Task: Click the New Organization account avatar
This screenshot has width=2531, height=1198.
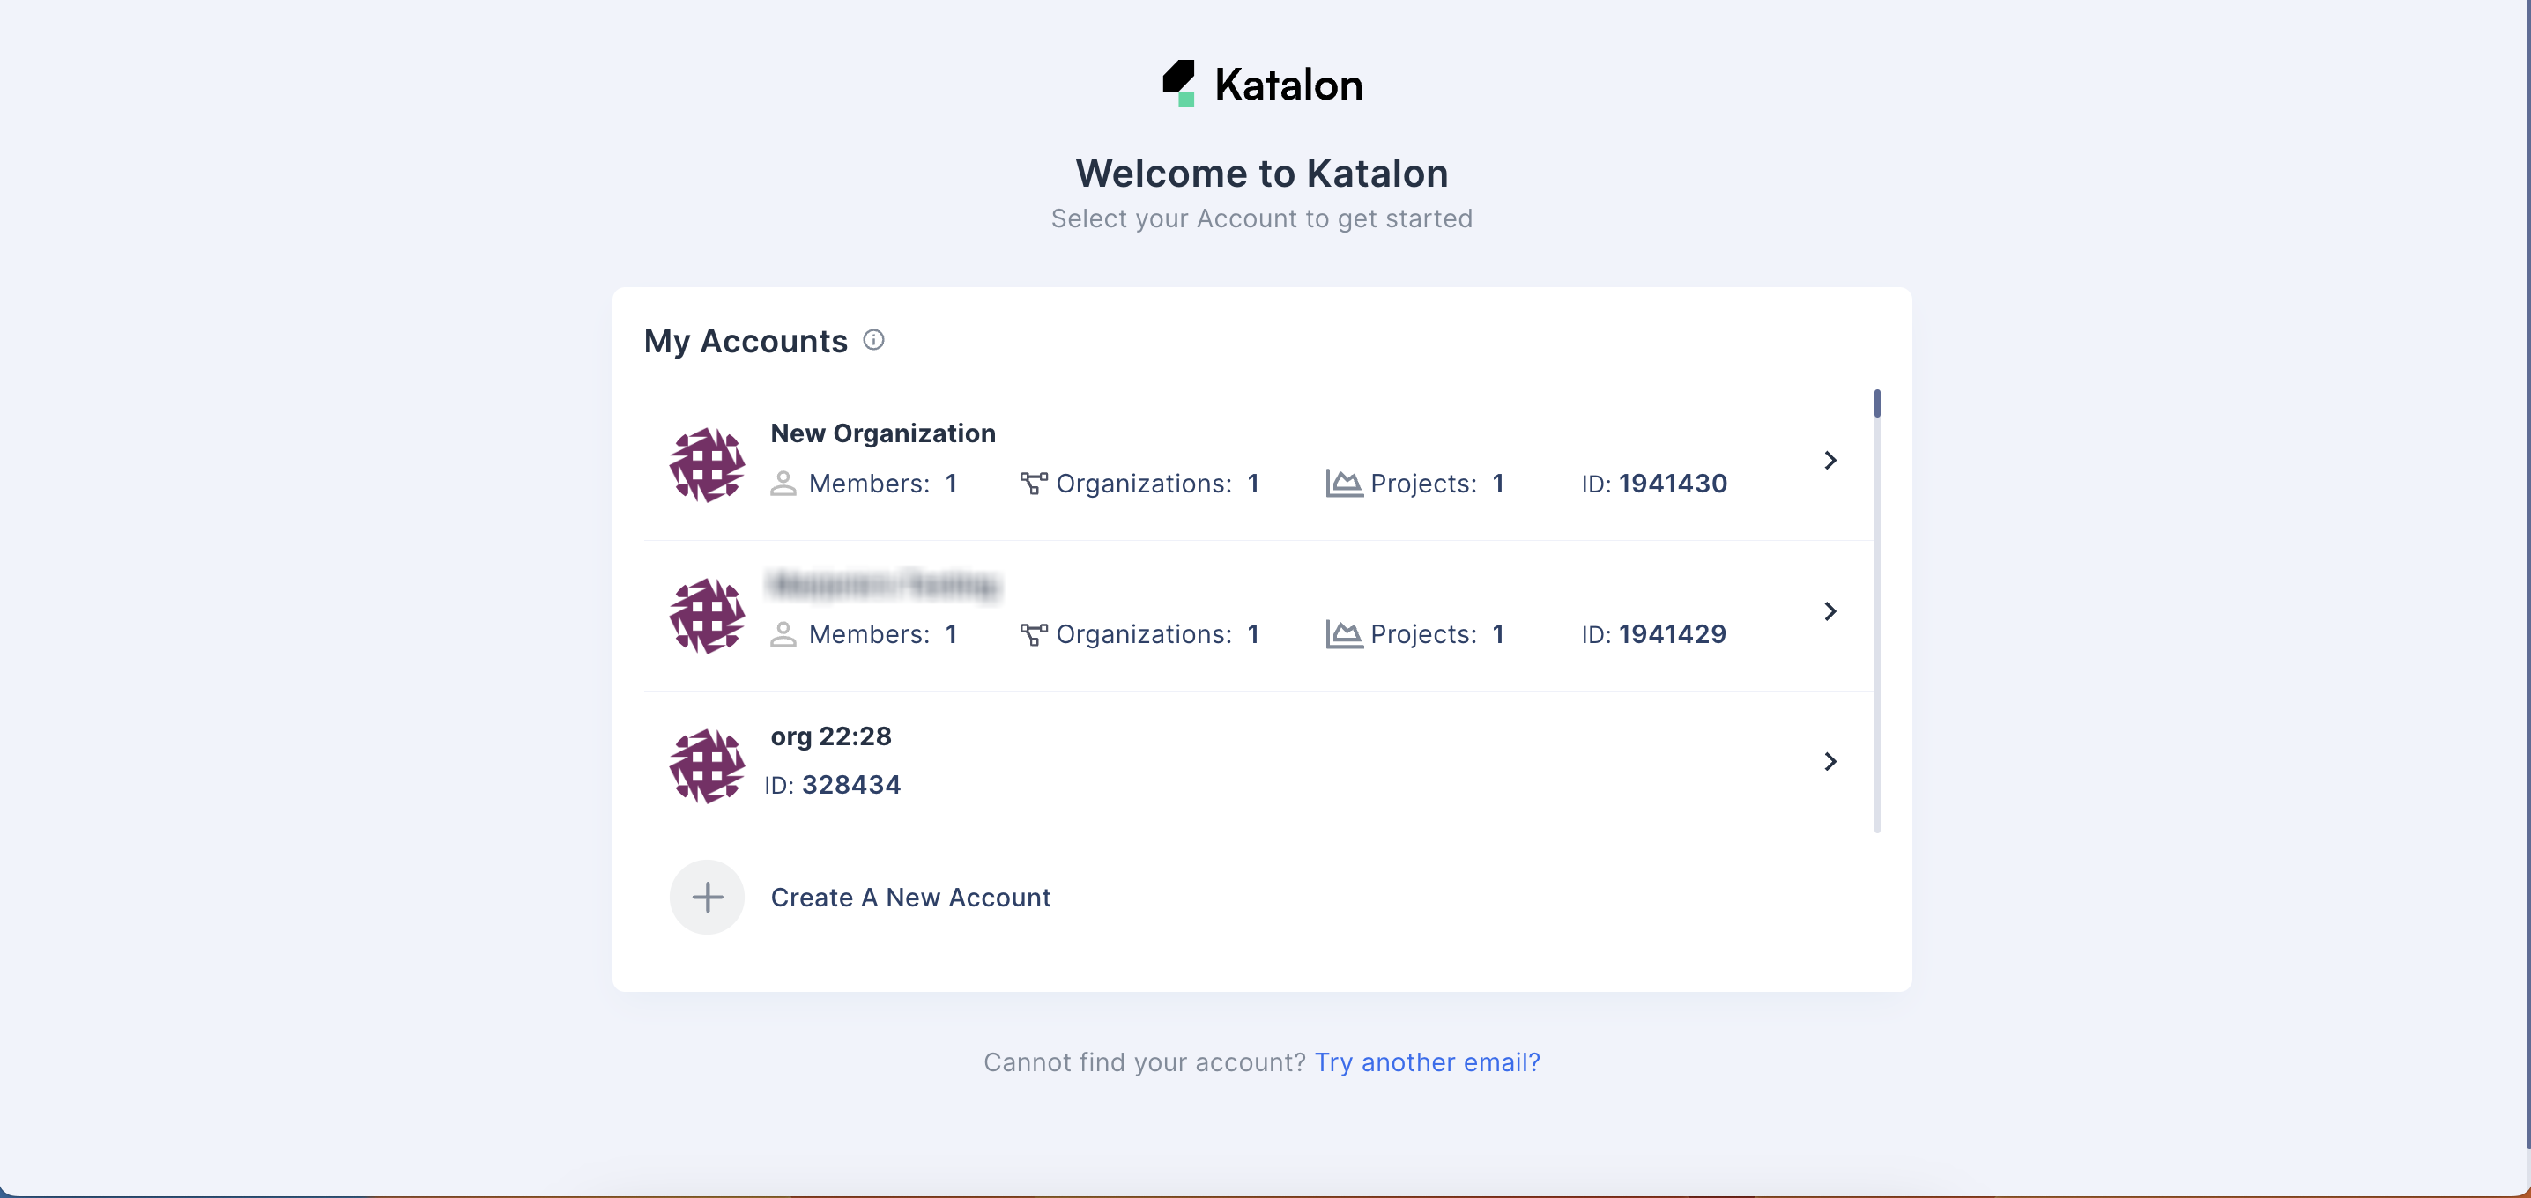Action: click(706, 463)
